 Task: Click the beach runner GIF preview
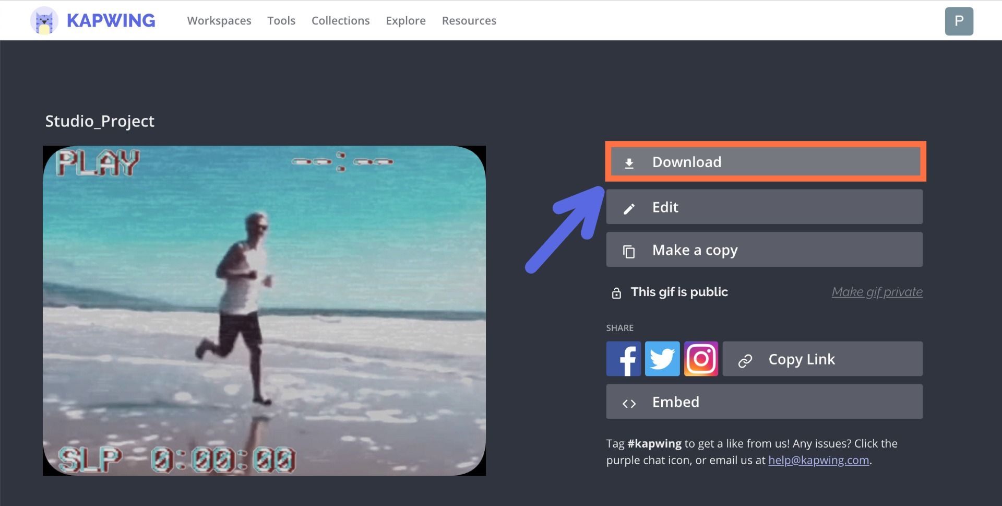pos(264,311)
